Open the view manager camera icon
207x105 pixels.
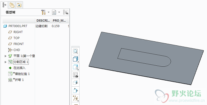coord(75,75)
